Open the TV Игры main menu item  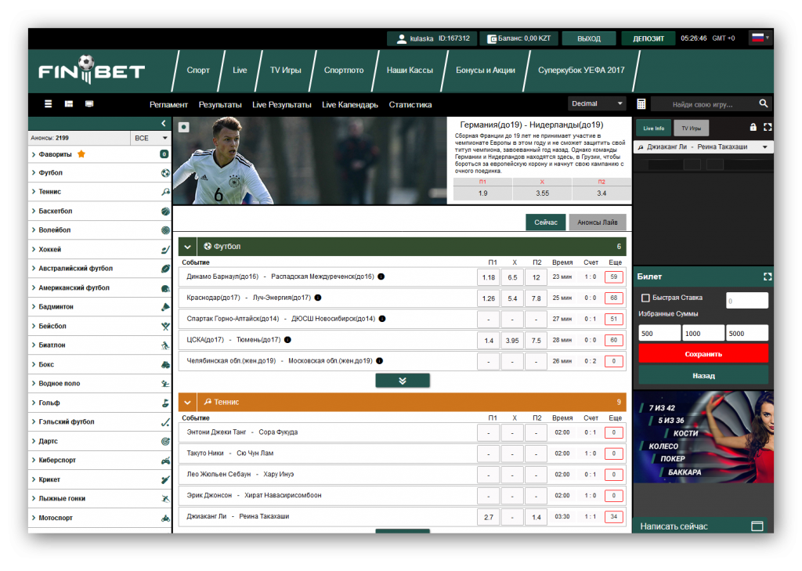click(x=285, y=70)
